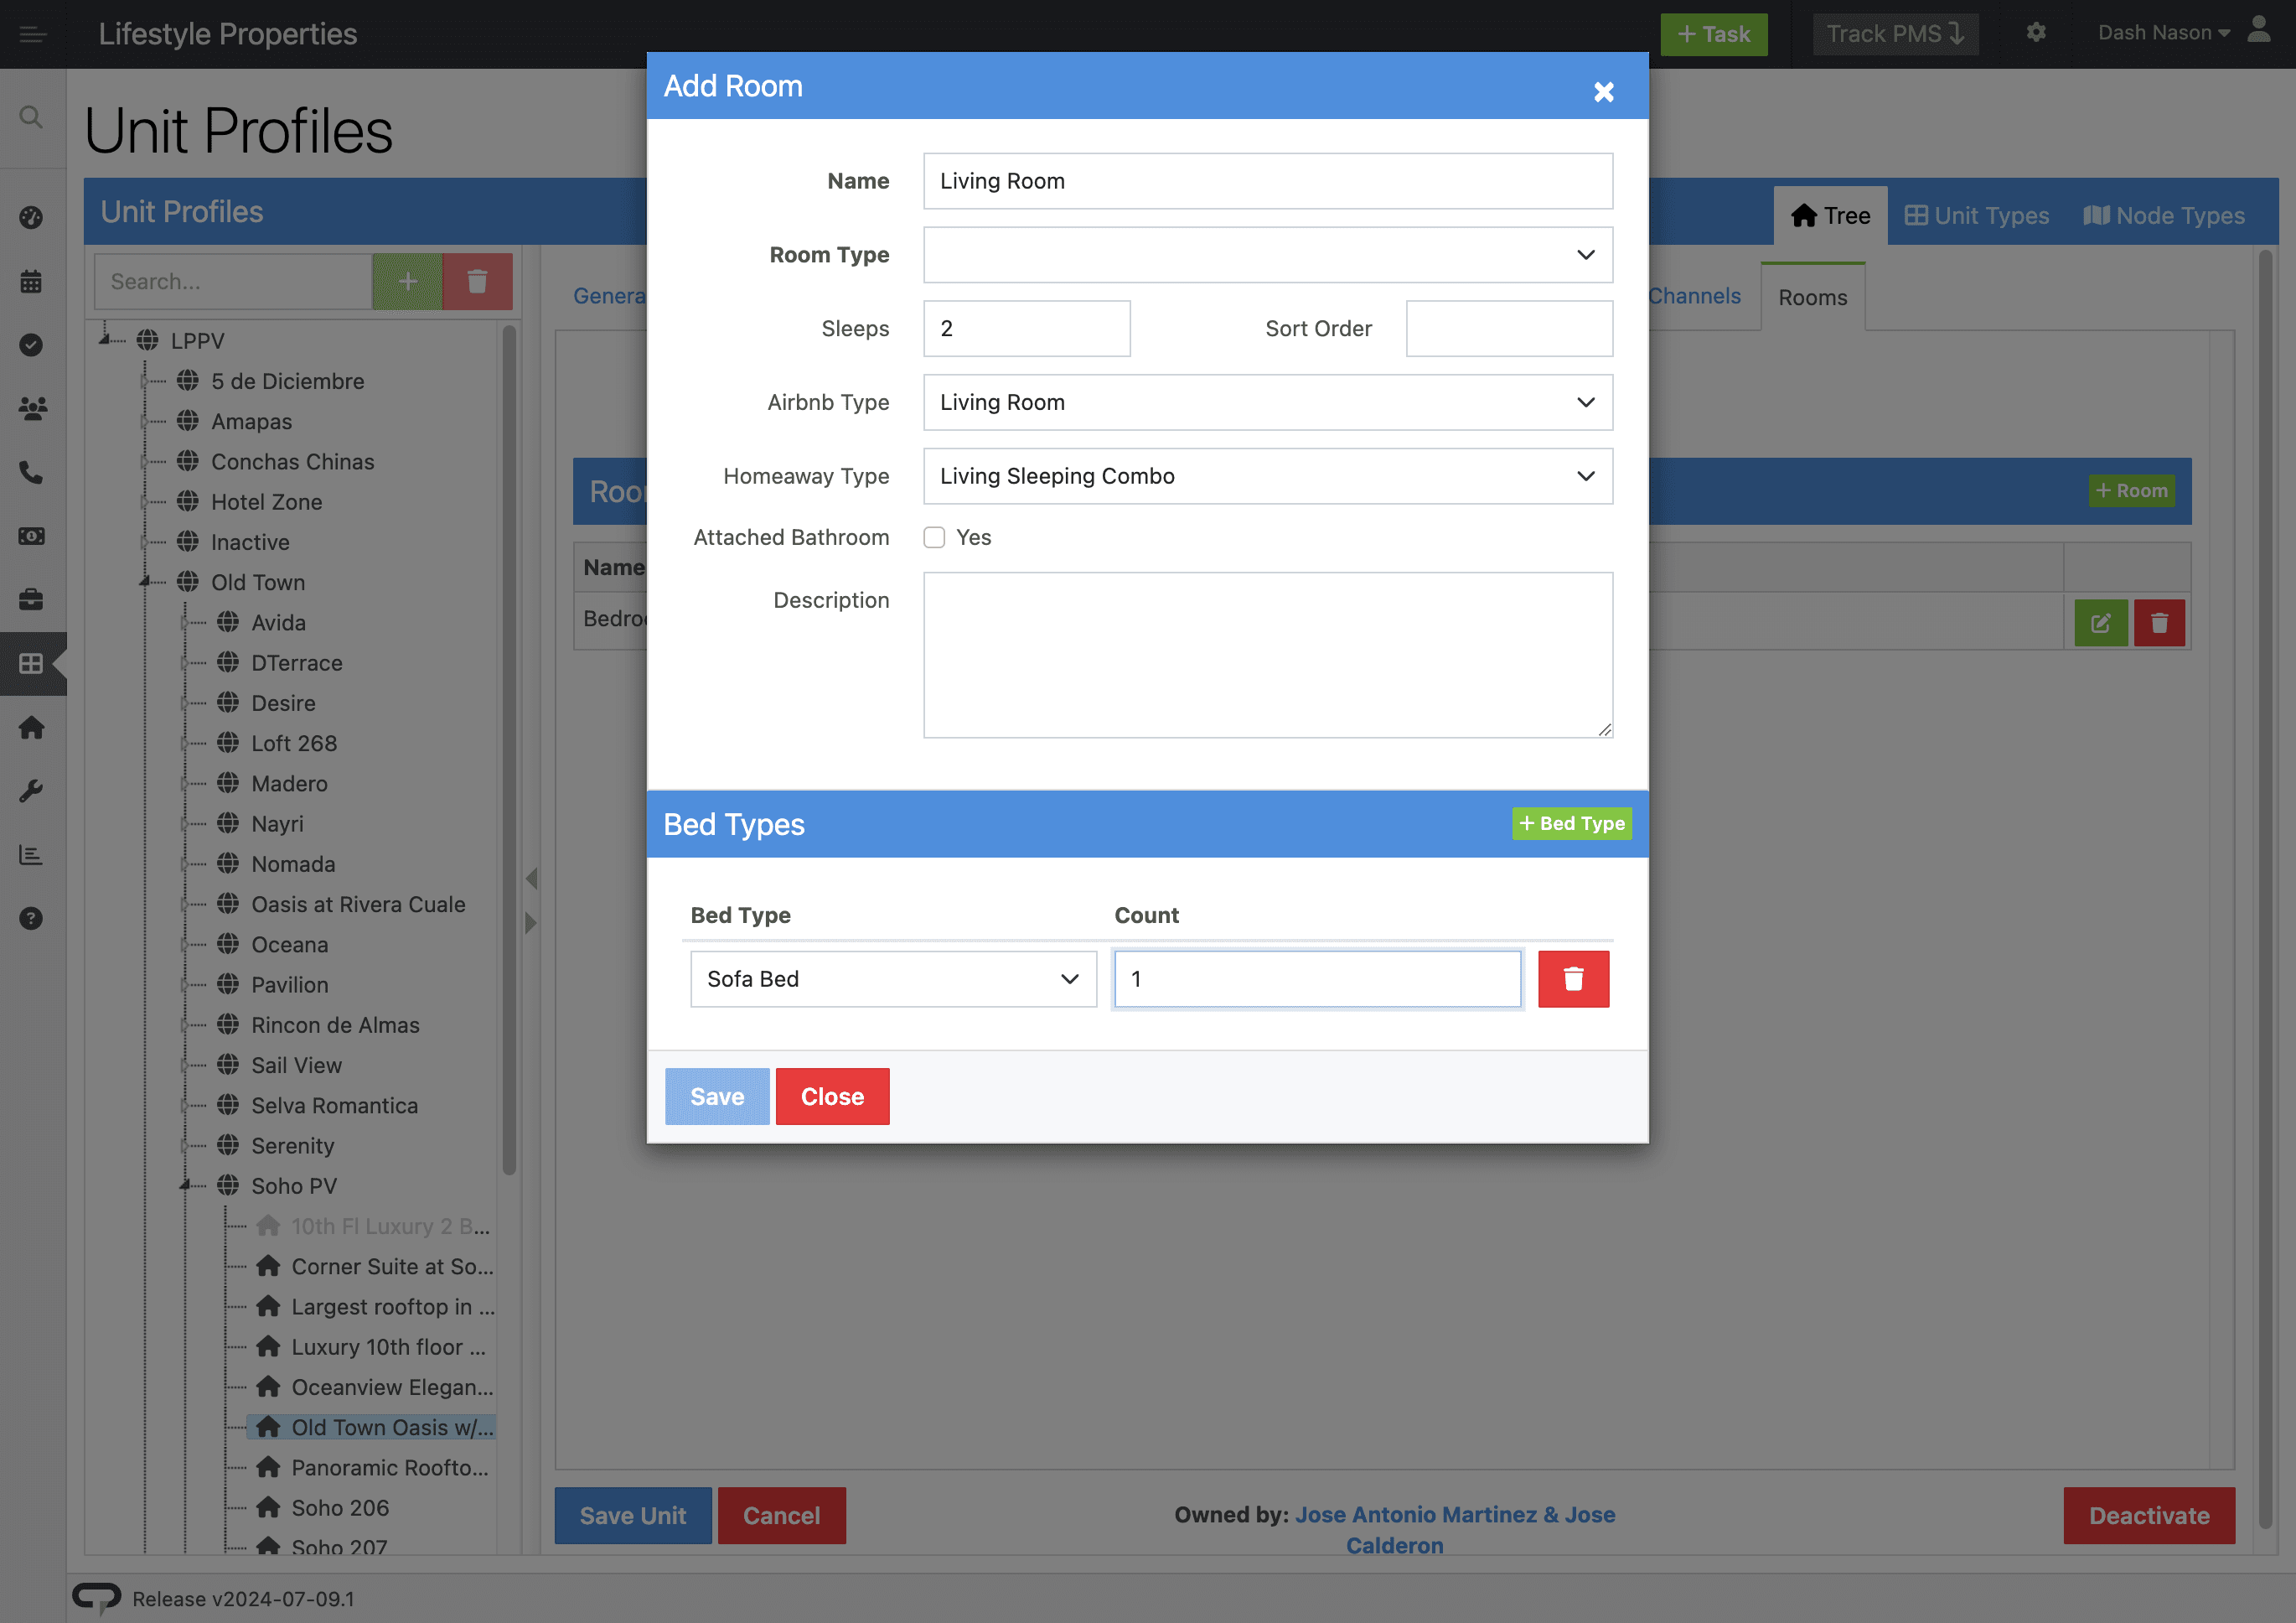
Task: Click the + Task button
Action: 1713,34
